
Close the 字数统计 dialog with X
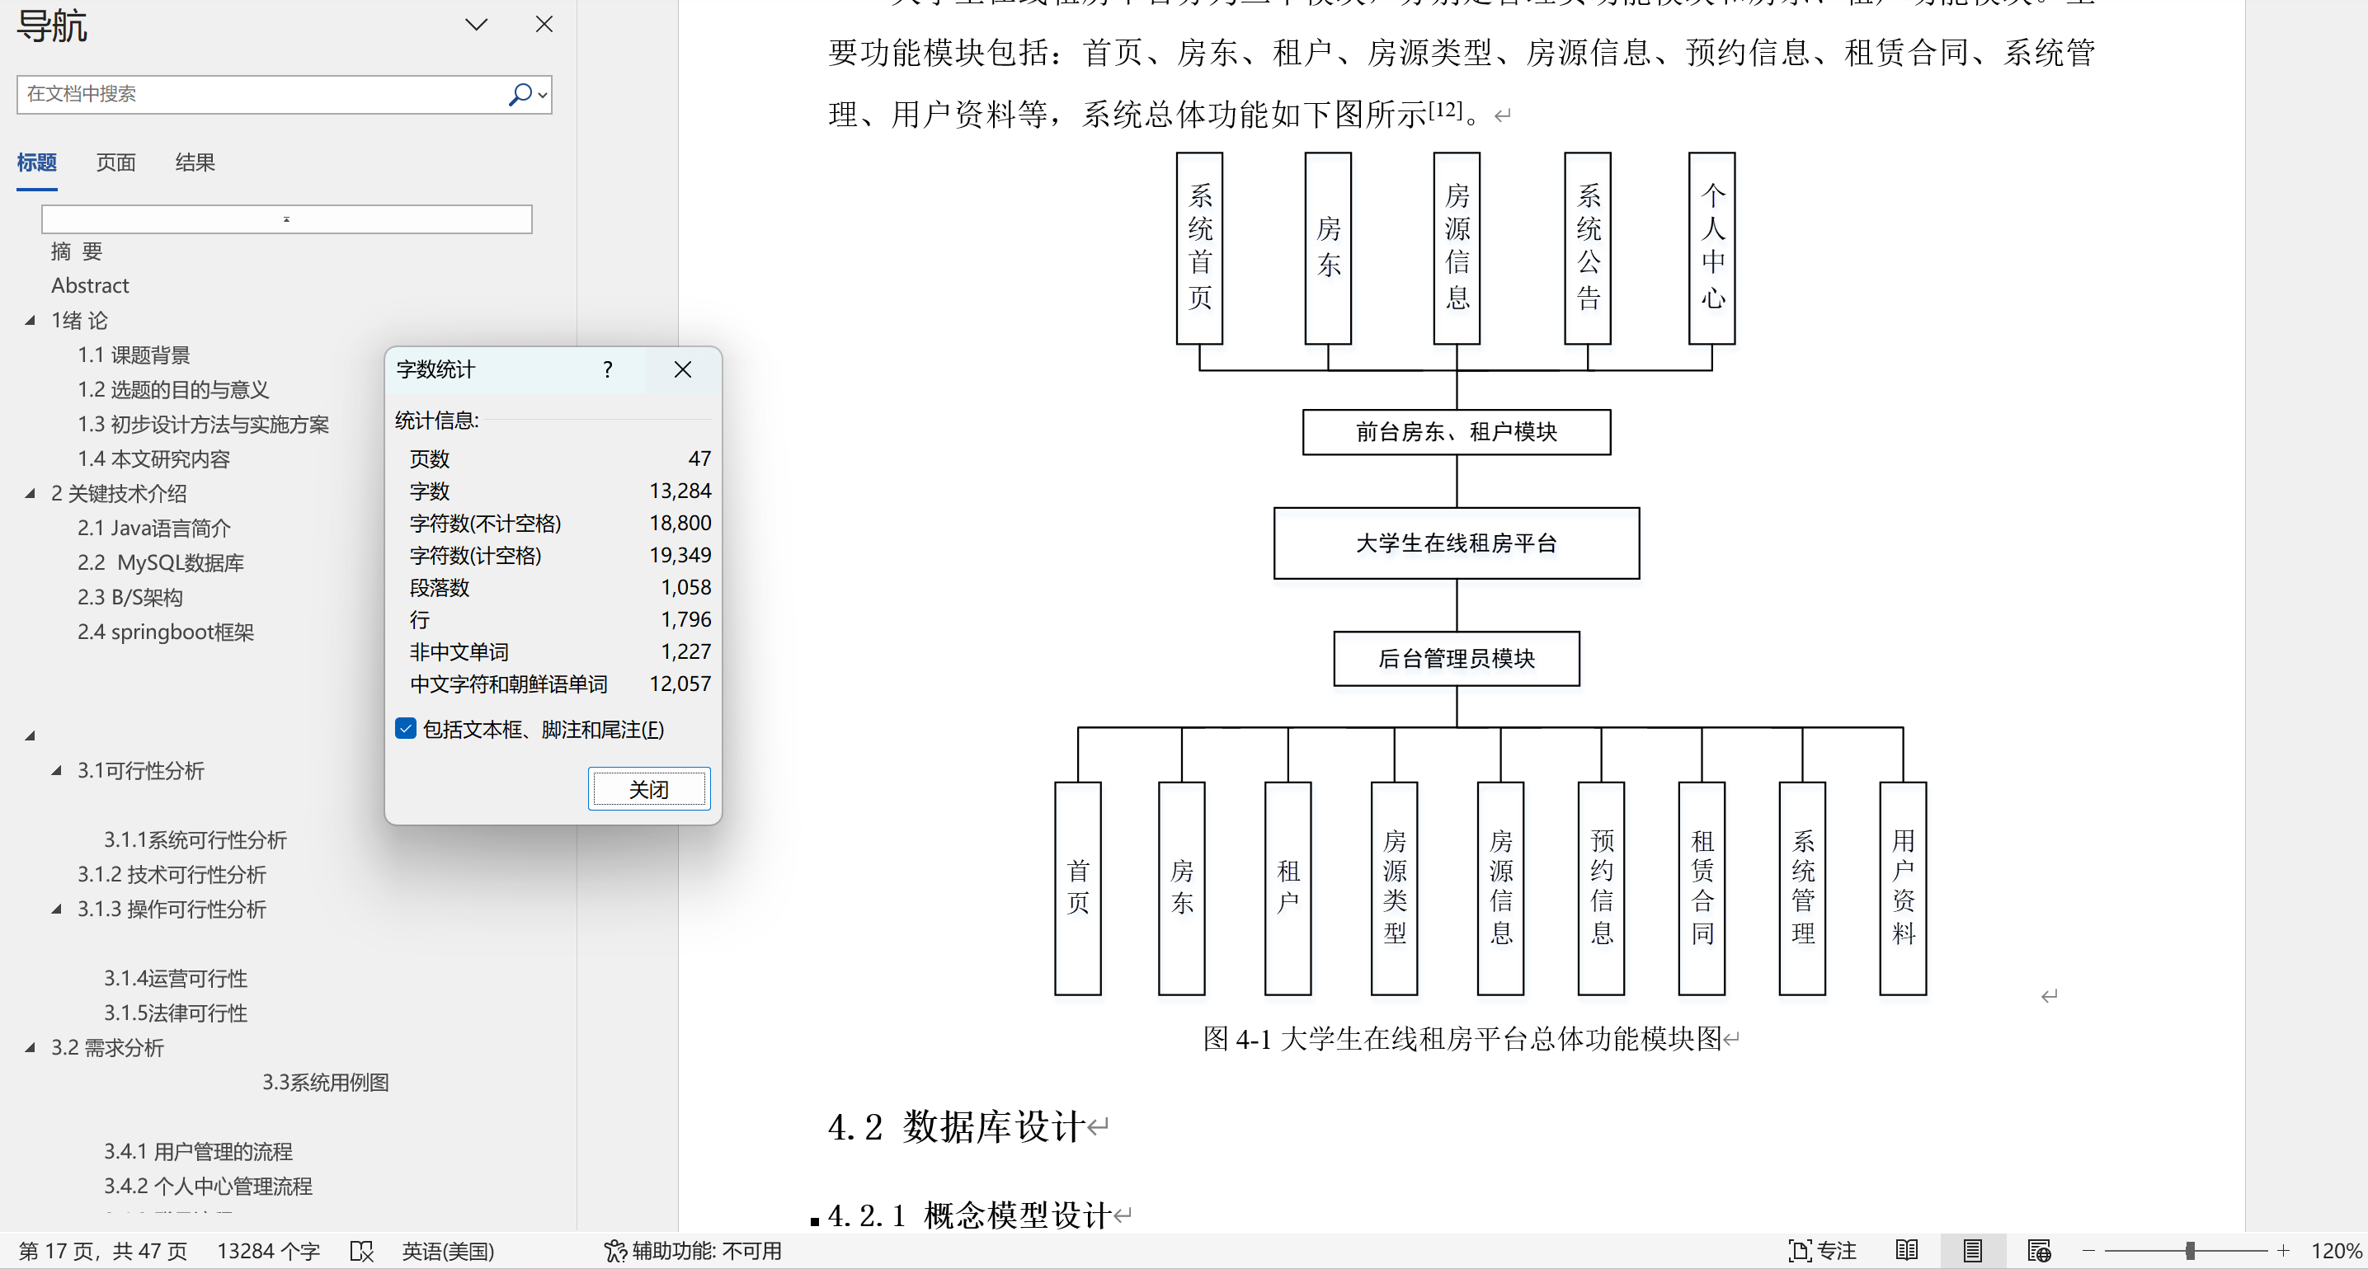pos(683,369)
